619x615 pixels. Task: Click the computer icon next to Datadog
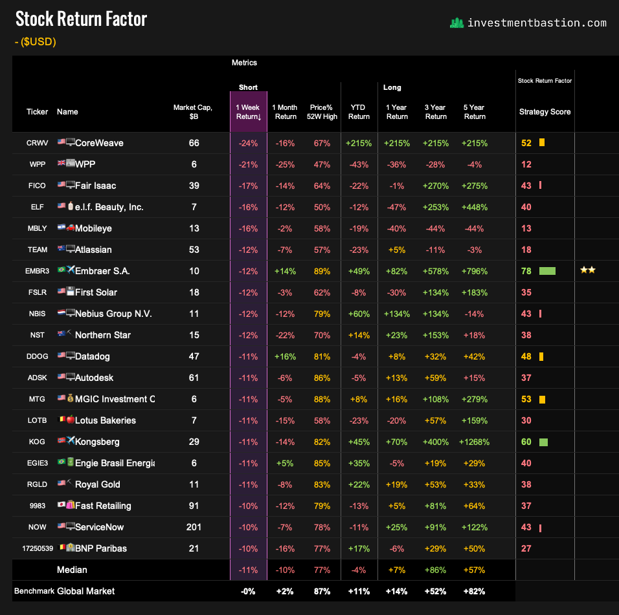[x=71, y=355]
